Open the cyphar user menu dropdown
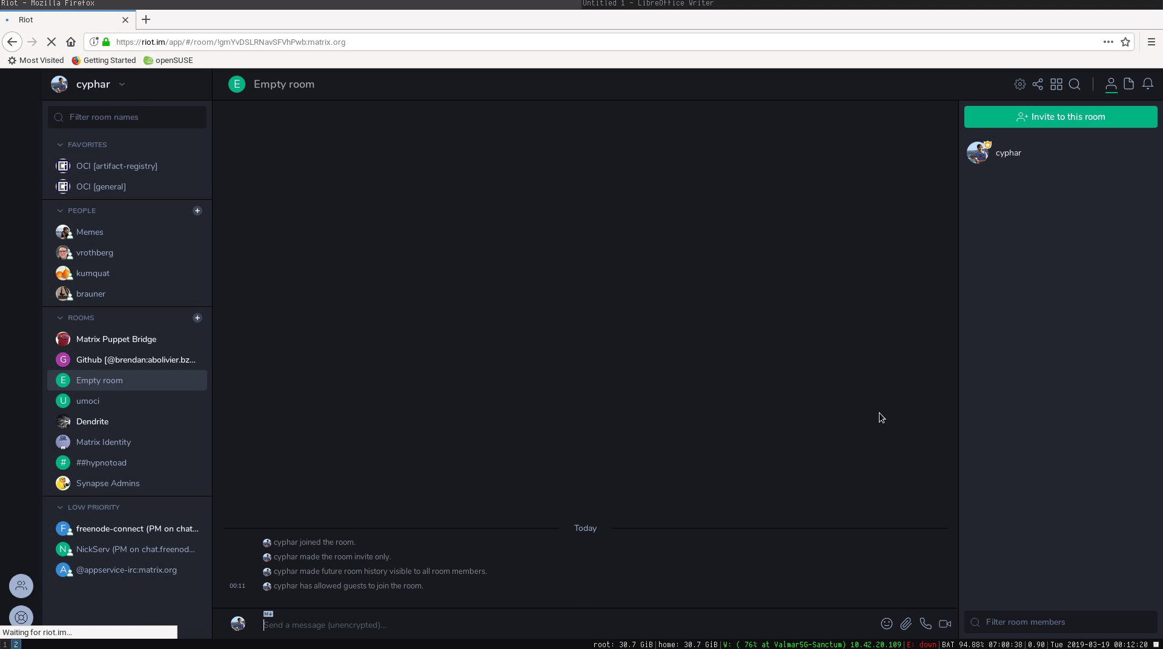Screen dimensions: 1163x649 coord(122,84)
